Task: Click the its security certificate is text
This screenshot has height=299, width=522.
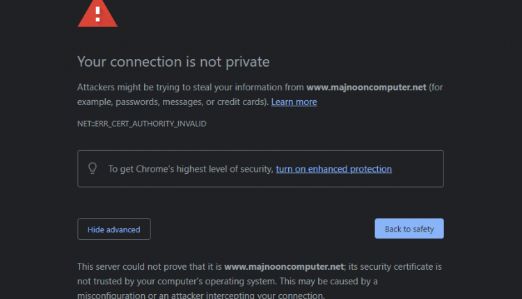Action: pos(395,267)
